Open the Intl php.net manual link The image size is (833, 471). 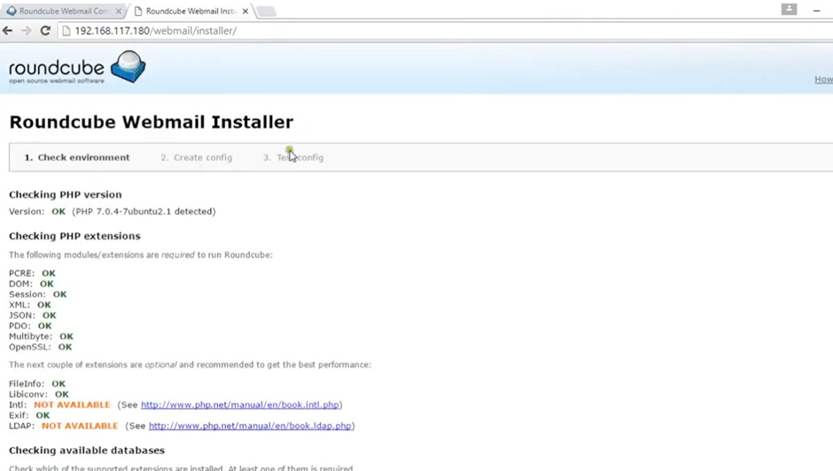[239, 404]
